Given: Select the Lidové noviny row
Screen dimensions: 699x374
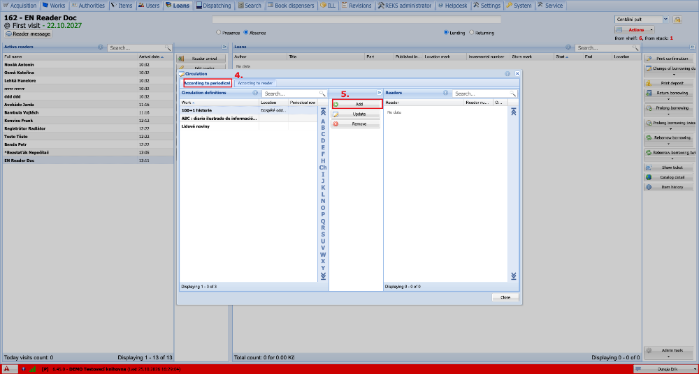Looking at the screenshot, I should click(x=248, y=126).
